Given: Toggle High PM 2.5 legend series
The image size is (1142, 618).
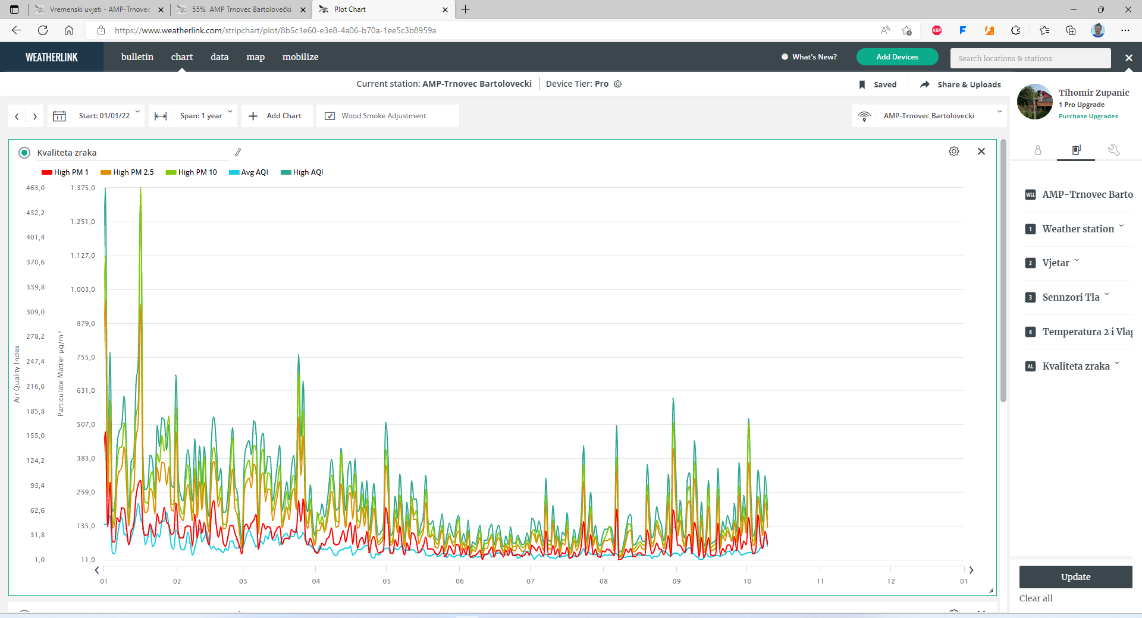Looking at the screenshot, I should (x=127, y=172).
